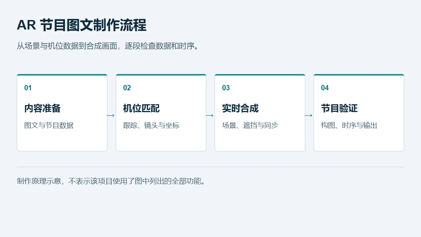Click the "内容准备" heading

tap(42, 108)
